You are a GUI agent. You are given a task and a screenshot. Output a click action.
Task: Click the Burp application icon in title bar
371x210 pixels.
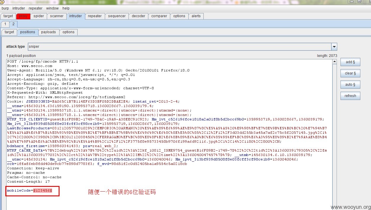pyautogui.click(x=2, y=1)
